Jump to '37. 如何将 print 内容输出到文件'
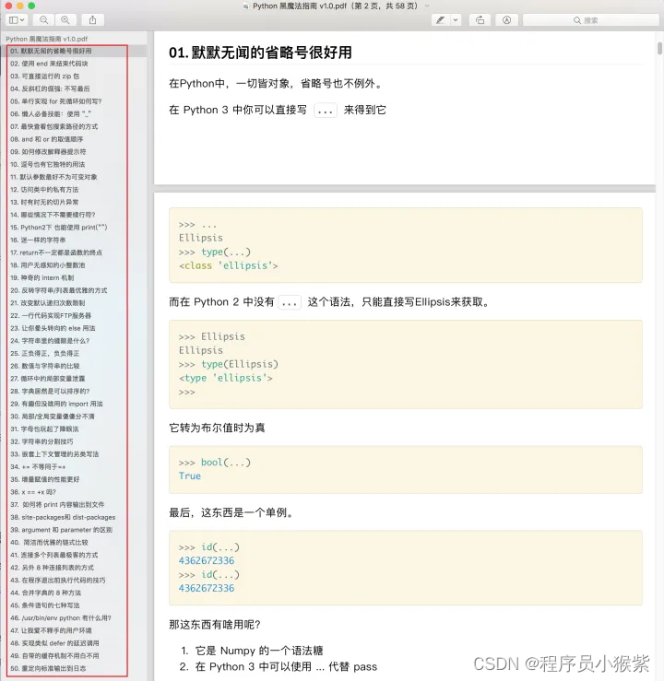This screenshot has height=681, width=664. (x=57, y=504)
